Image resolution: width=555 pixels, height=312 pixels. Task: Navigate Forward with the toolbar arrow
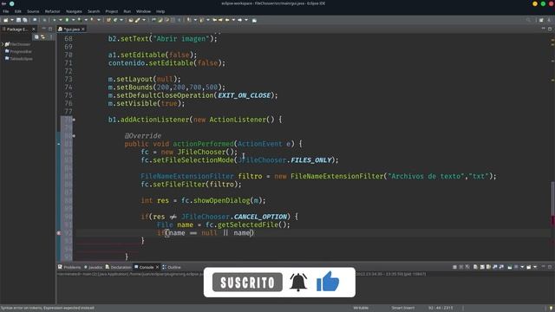point(239,20)
